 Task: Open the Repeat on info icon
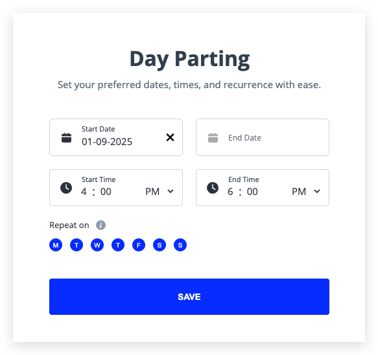point(100,225)
